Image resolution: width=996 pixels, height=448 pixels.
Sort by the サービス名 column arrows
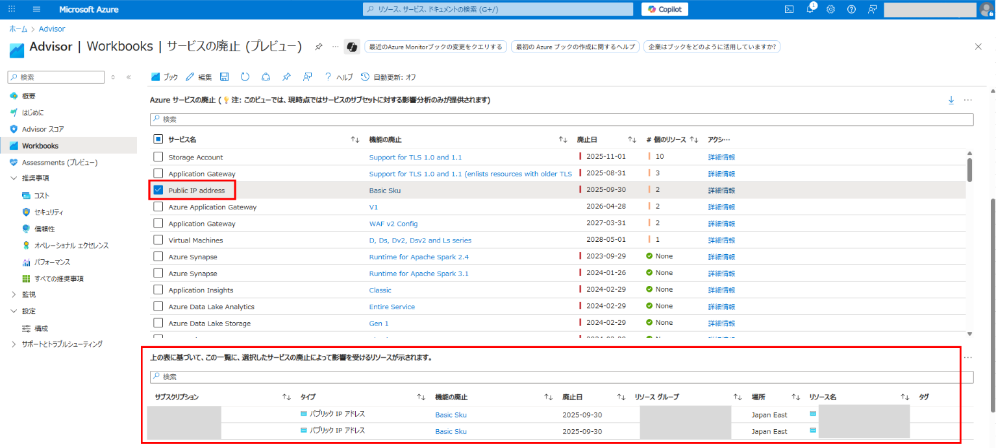point(355,139)
